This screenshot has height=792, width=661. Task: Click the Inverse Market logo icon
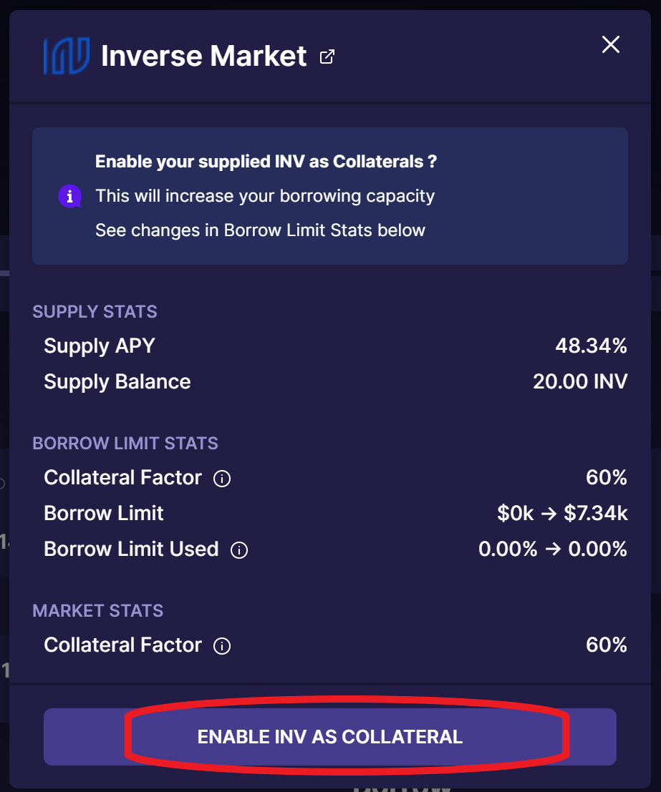[67, 56]
